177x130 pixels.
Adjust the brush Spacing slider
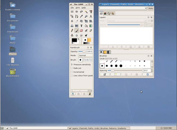(125, 71)
